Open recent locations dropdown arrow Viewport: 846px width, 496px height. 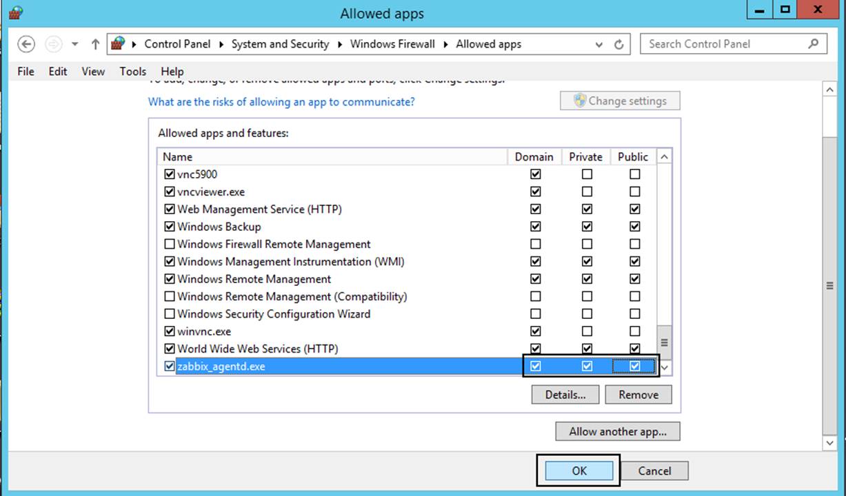(x=74, y=44)
